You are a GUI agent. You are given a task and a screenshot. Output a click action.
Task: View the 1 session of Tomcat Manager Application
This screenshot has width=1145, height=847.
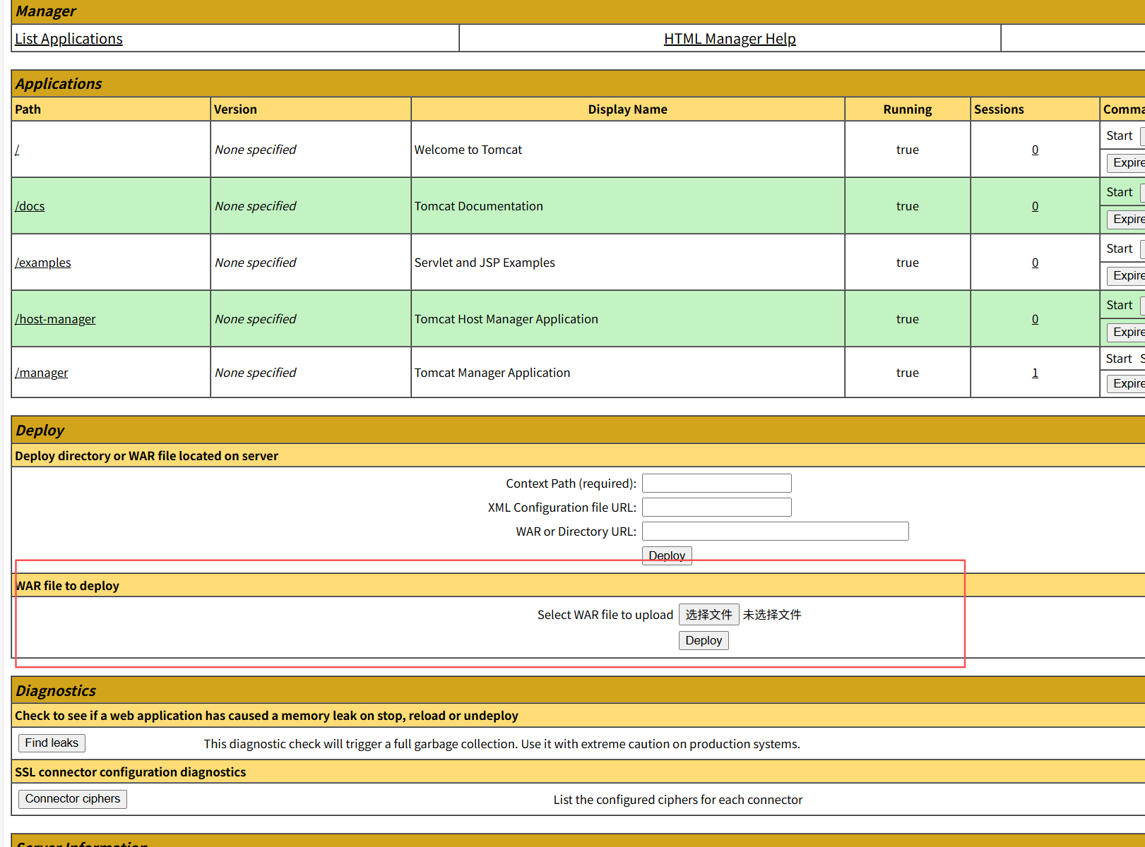pos(1035,373)
